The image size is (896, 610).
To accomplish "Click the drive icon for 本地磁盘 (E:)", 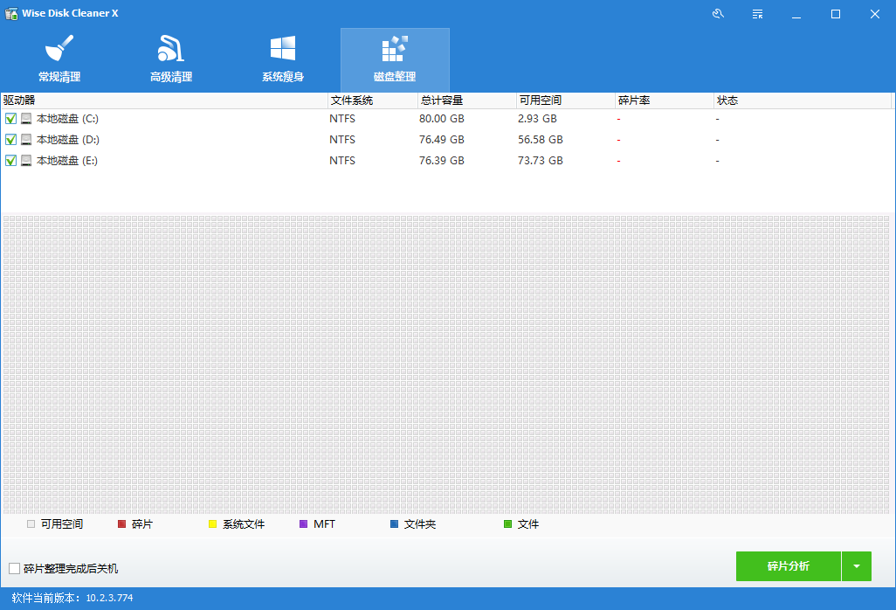I will (x=27, y=161).
